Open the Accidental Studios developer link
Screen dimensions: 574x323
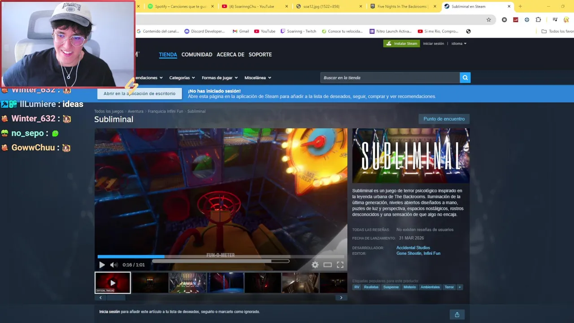coord(413,248)
